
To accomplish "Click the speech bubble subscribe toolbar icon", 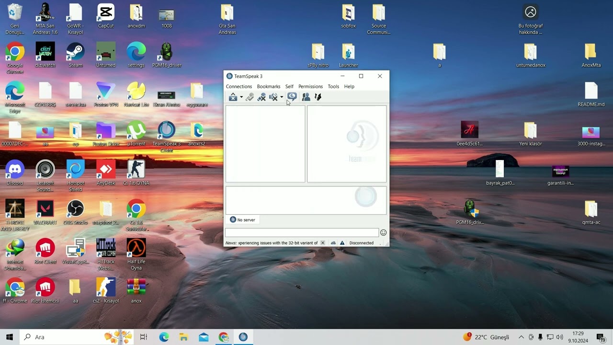I will 292,97.
